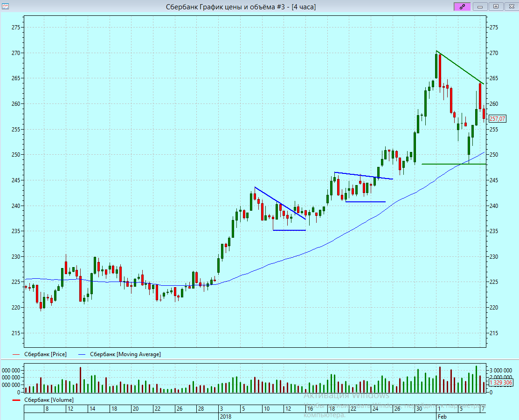Click the date label '10' on time axis
This screenshot has width=519, height=420.
[266, 409]
